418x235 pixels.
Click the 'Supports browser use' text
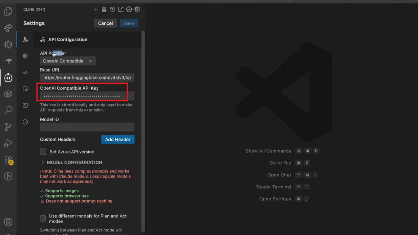coord(67,196)
